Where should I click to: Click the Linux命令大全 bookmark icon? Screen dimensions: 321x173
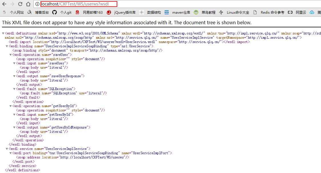click(x=221, y=12)
